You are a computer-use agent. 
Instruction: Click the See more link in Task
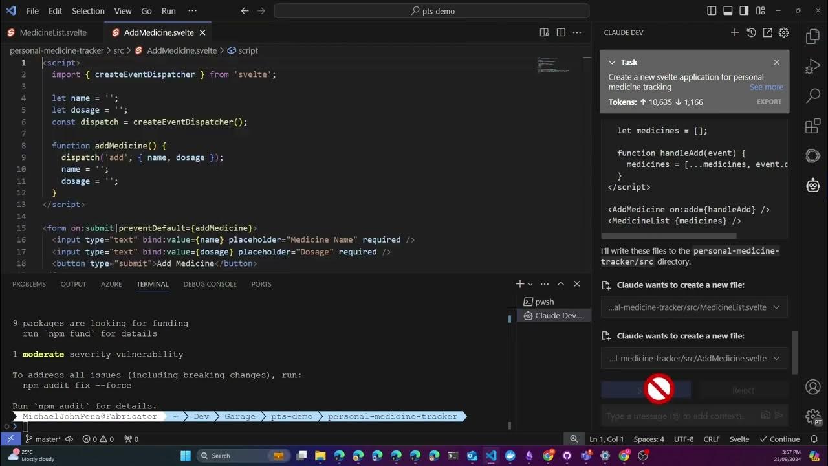tap(767, 87)
